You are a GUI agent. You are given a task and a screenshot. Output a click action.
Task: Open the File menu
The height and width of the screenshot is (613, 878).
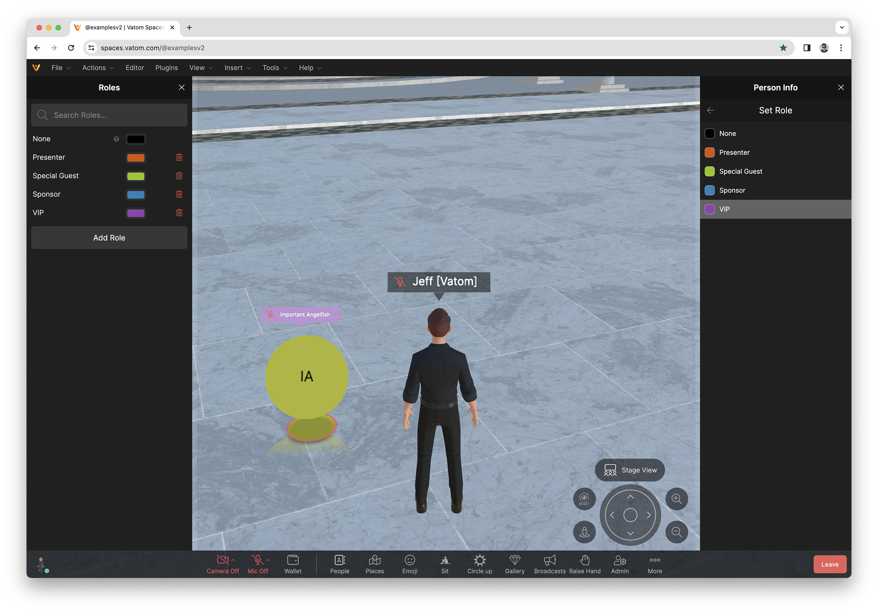61,67
